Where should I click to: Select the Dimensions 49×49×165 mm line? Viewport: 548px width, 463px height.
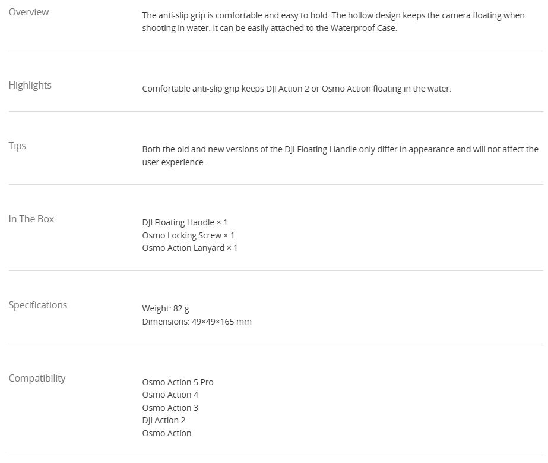click(x=197, y=322)
